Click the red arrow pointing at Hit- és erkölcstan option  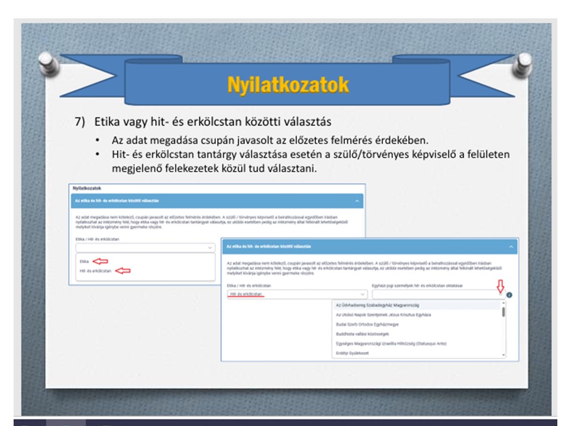(122, 271)
